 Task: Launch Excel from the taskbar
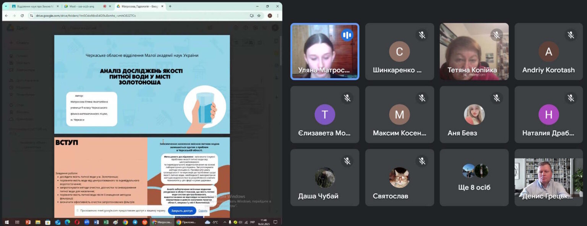coord(106,222)
